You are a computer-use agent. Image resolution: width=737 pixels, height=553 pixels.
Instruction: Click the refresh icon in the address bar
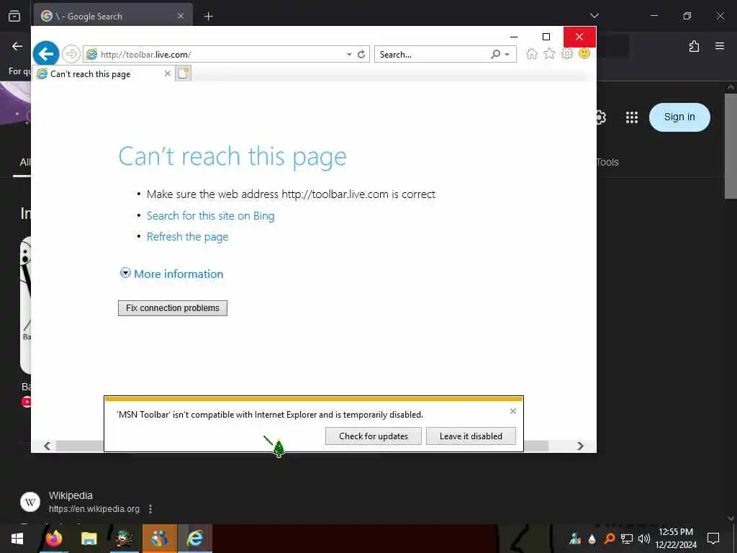pyautogui.click(x=361, y=55)
